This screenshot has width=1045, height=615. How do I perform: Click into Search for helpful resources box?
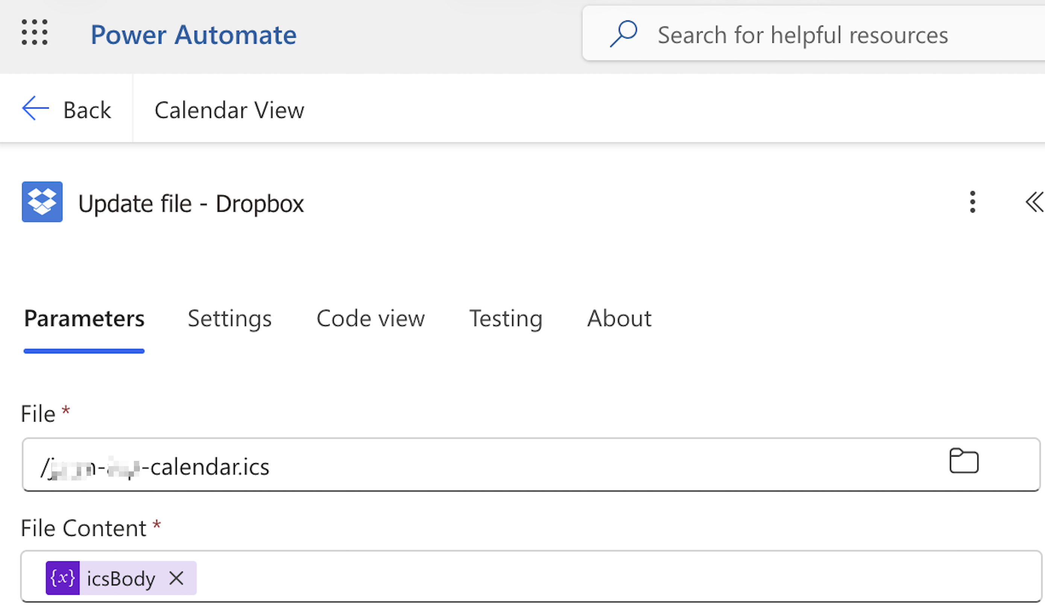tap(813, 34)
